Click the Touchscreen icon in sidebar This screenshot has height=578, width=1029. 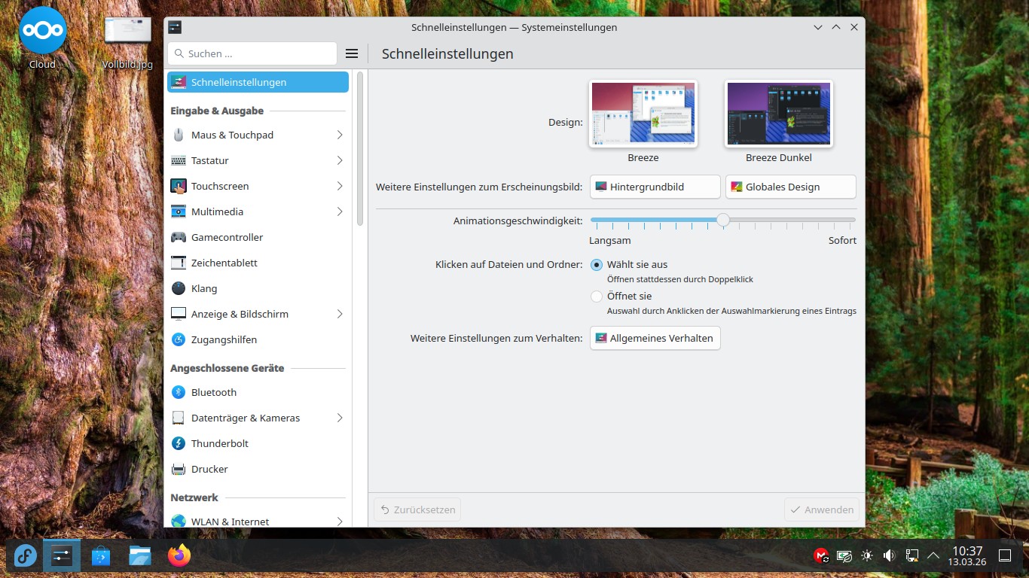click(x=179, y=186)
